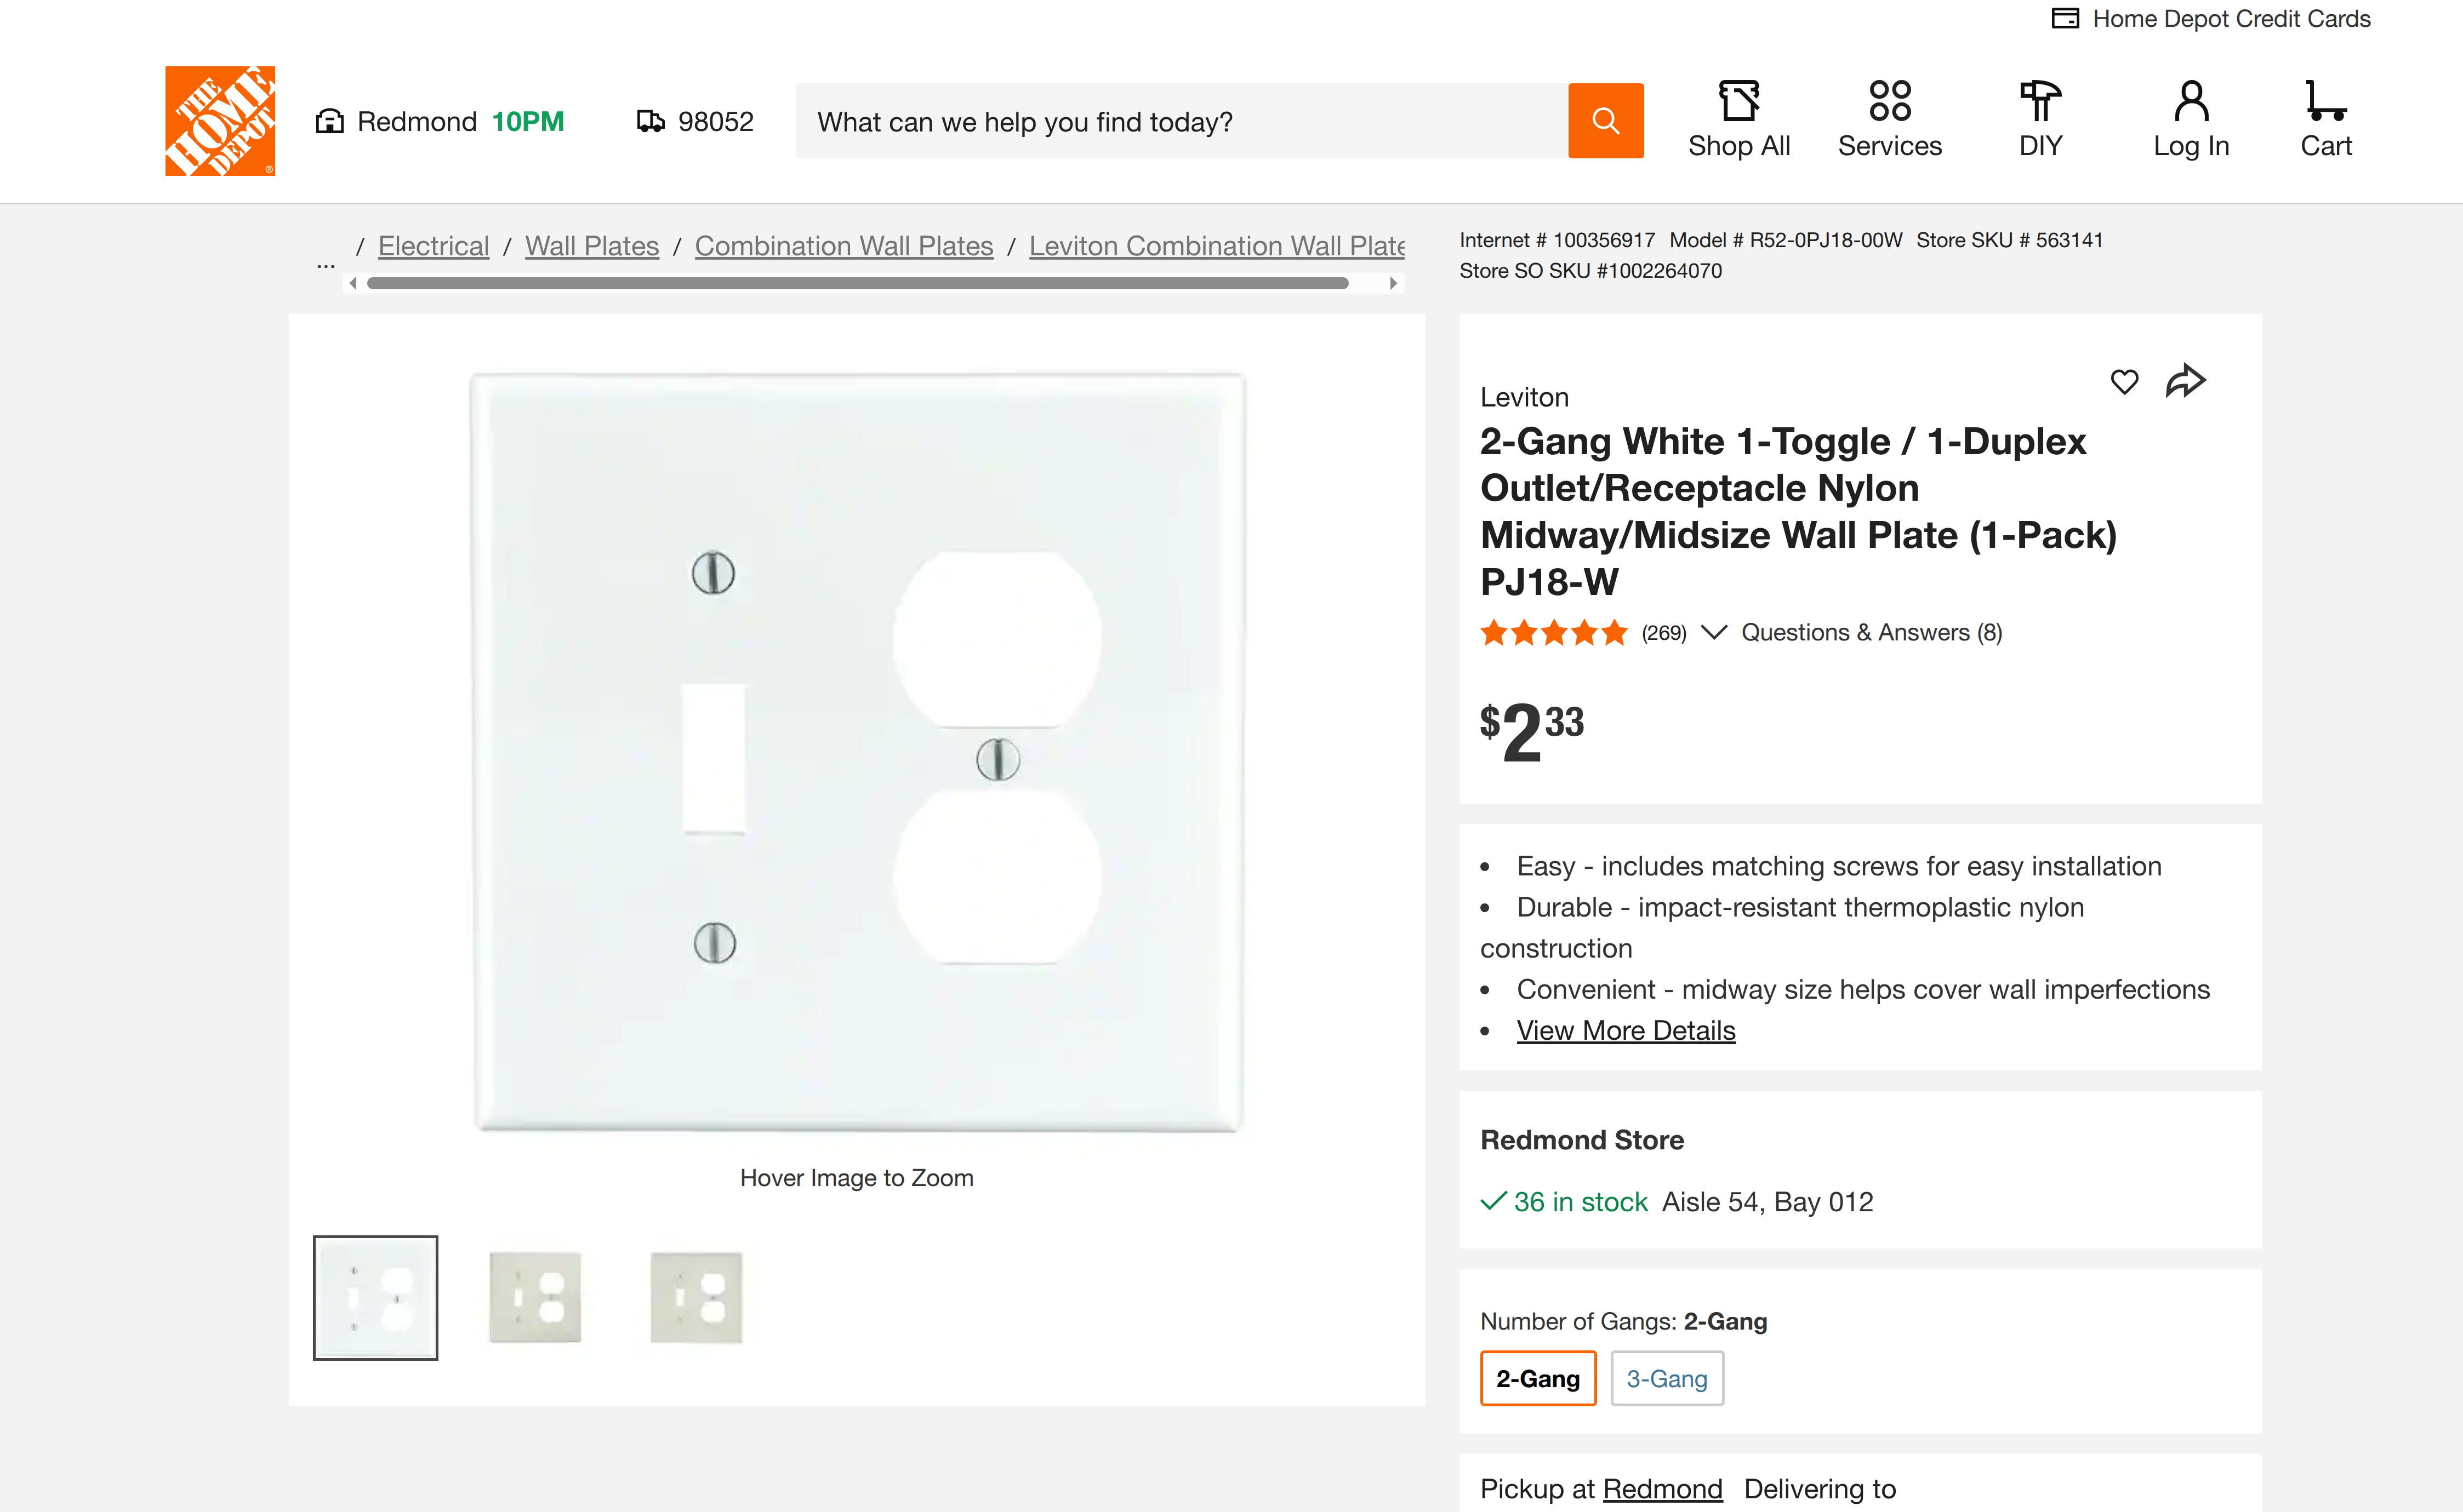Image resolution: width=2463 pixels, height=1512 pixels.
Task: Click the share arrow icon
Action: click(2185, 380)
